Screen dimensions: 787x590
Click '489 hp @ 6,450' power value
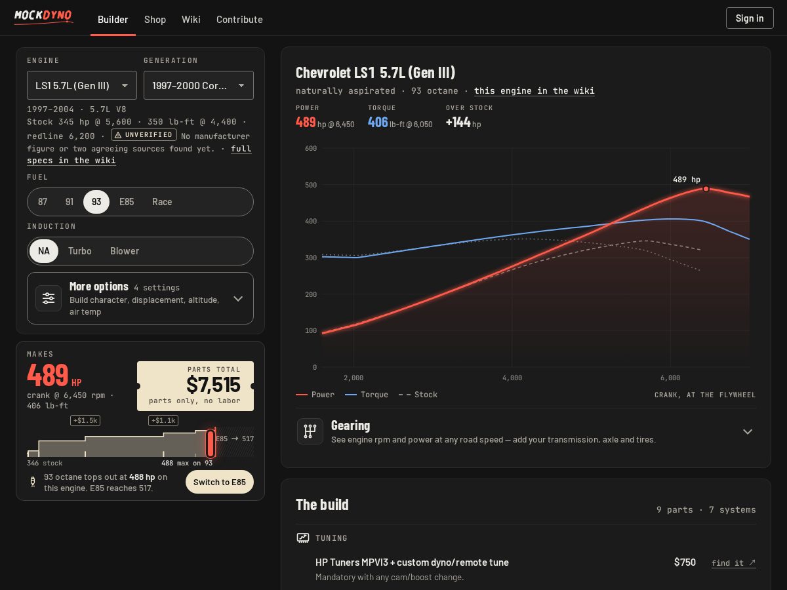(325, 123)
